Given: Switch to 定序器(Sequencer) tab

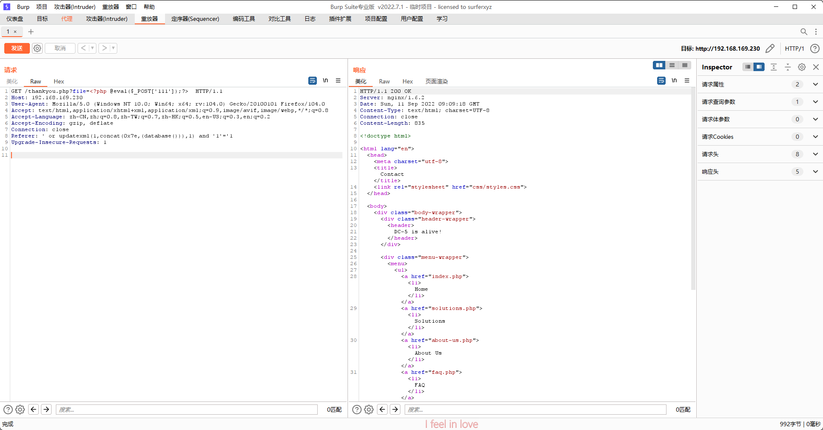Looking at the screenshot, I should tap(195, 19).
